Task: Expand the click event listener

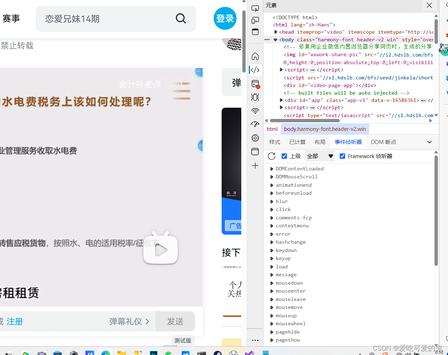Action: coord(272,209)
